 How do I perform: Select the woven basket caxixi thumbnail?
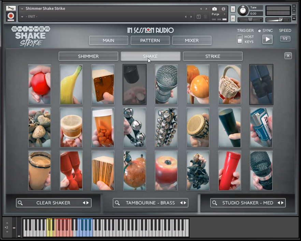[230, 85]
